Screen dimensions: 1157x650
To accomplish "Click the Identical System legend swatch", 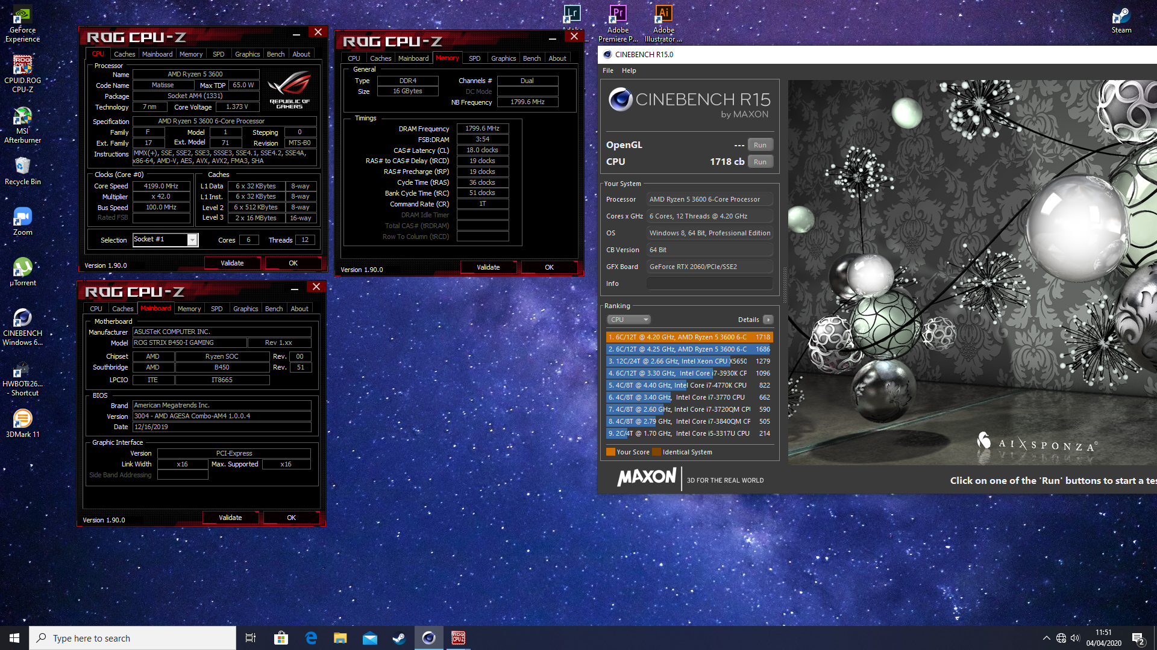I will [657, 452].
